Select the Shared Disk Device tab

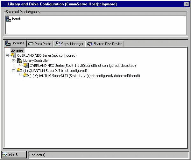coord(105,44)
